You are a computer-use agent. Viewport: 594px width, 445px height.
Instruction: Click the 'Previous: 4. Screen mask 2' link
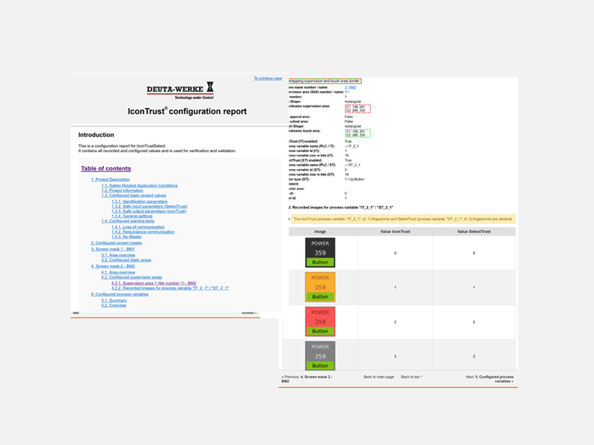pyautogui.click(x=307, y=379)
